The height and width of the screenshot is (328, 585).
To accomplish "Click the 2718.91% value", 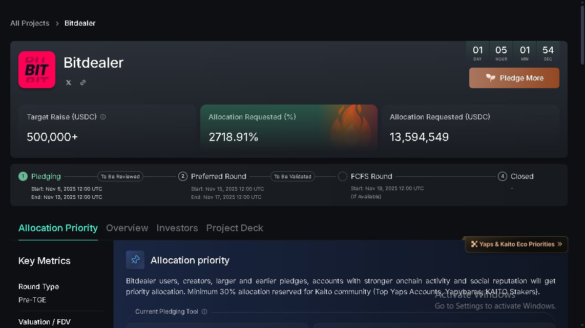I will pos(234,137).
